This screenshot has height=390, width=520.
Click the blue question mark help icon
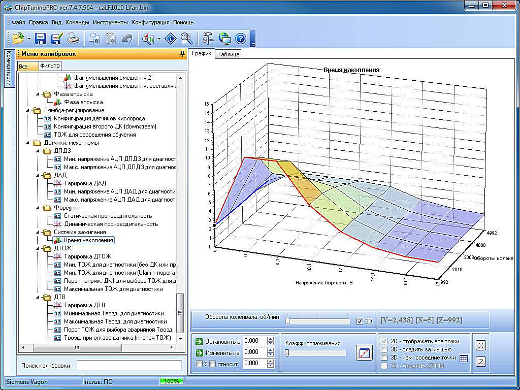coord(241,38)
